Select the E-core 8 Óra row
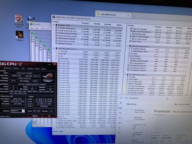 point(88,80)
